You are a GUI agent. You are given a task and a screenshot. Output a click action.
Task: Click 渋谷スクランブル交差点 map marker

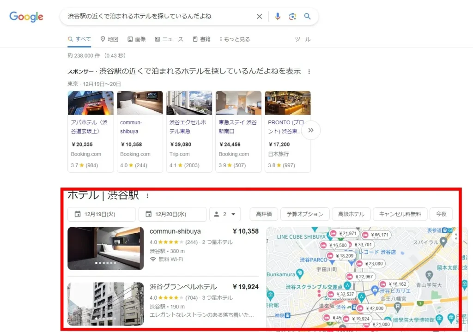coord(347,285)
